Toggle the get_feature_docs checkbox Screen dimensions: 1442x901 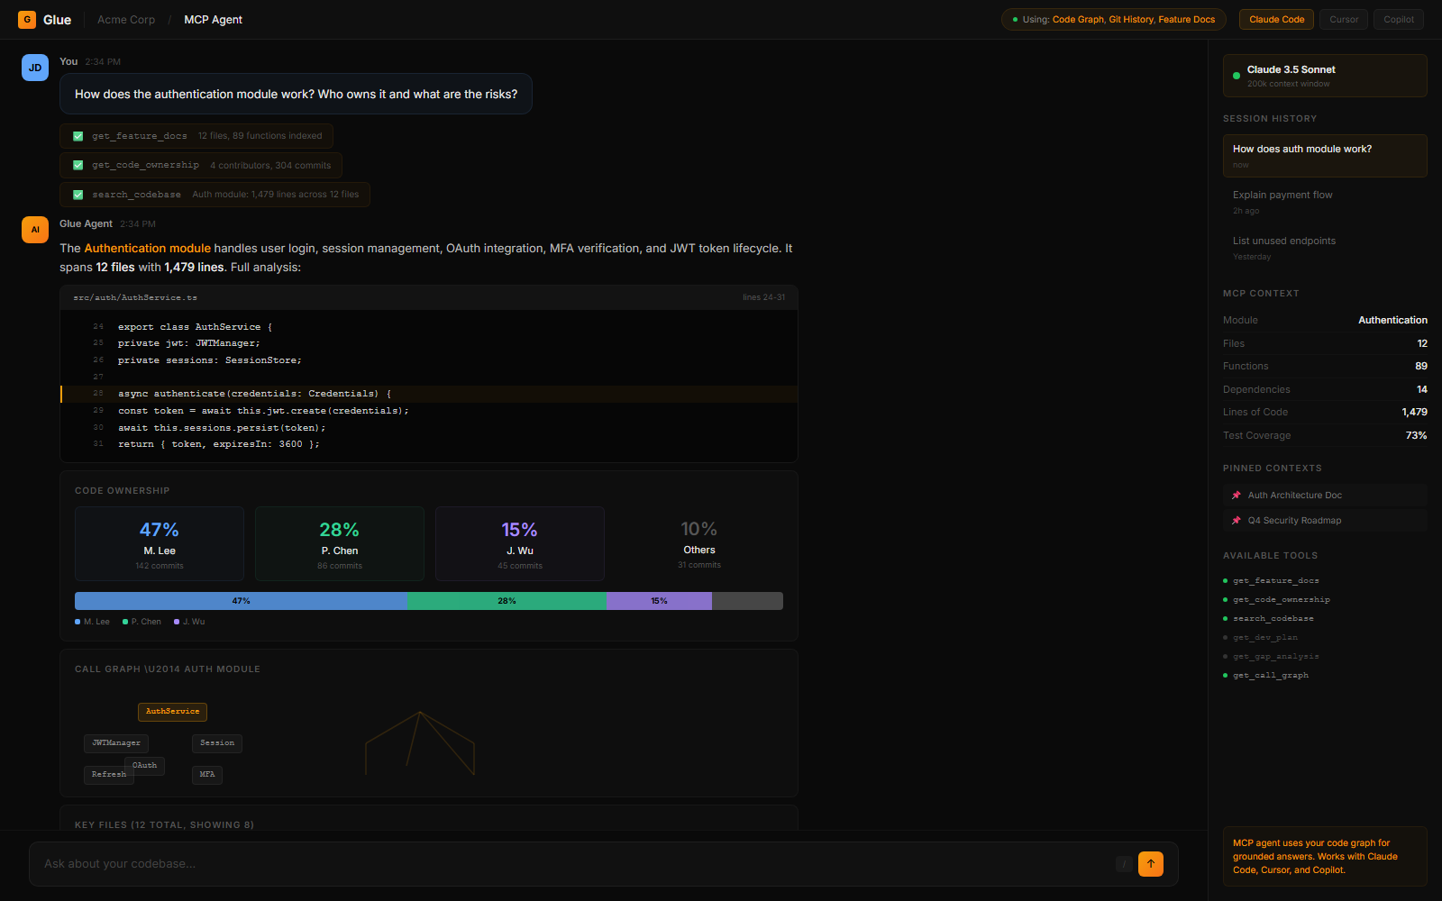(x=78, y=136)
